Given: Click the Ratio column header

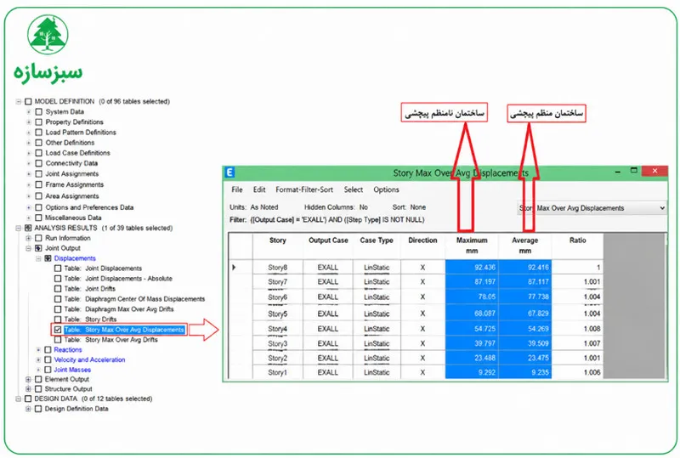Looking at the screenshot, I should [578, 240].
